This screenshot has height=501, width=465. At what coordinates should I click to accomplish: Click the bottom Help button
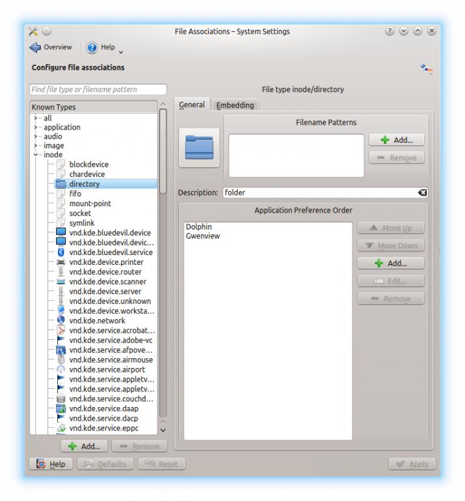coord(51,464)
